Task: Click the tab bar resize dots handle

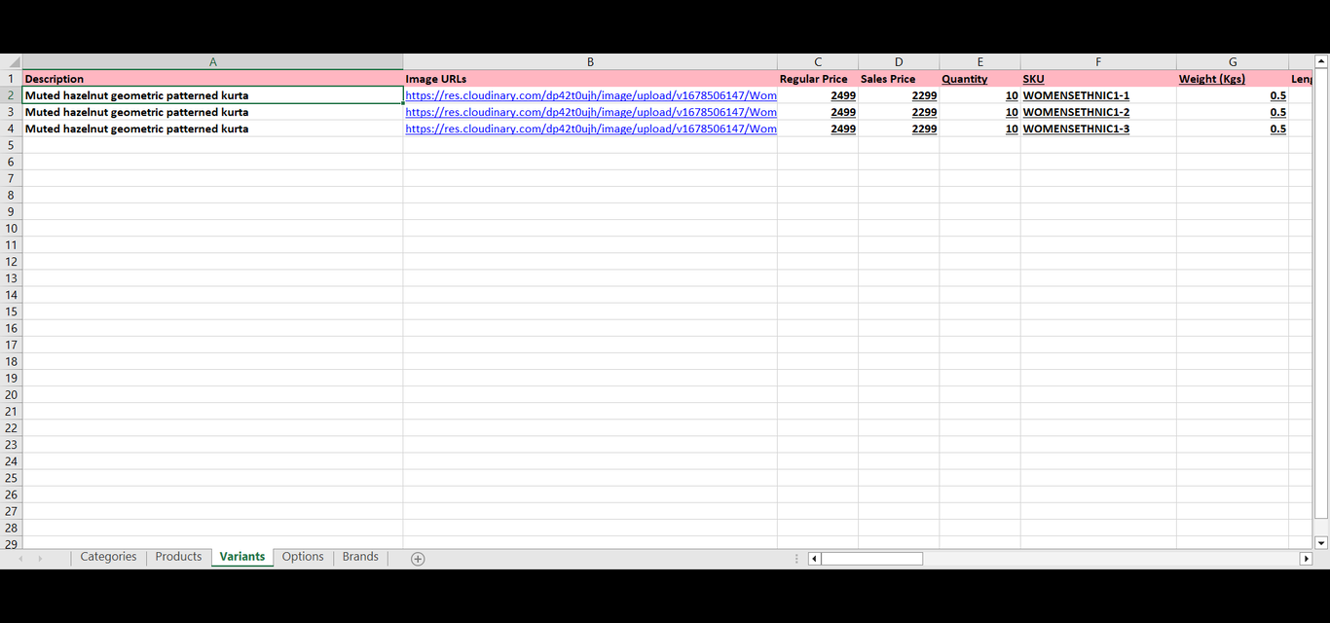Action: 796,559
